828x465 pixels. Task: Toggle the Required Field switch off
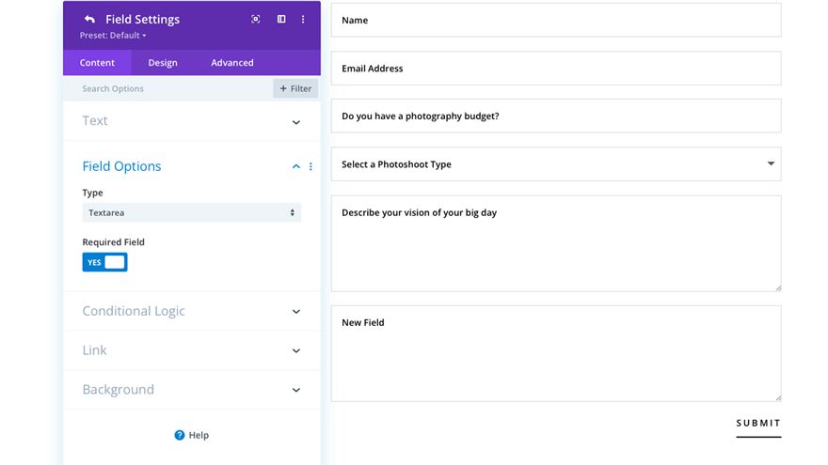(x=104, y=262)
